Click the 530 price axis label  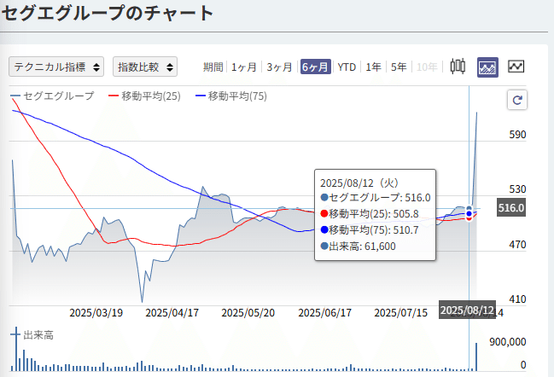point(517,189)
